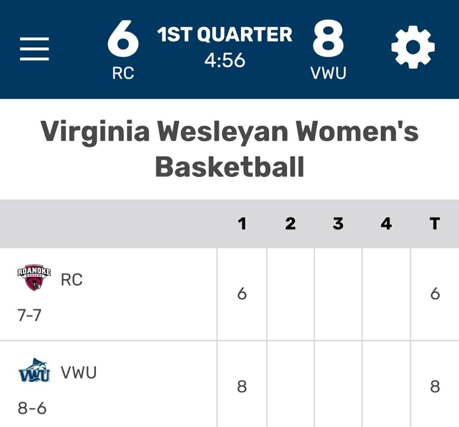This screenshot has width=459, height=427.
Task: Open the settings gear icon
Action: pyautogui.click(x=413, y=48)
